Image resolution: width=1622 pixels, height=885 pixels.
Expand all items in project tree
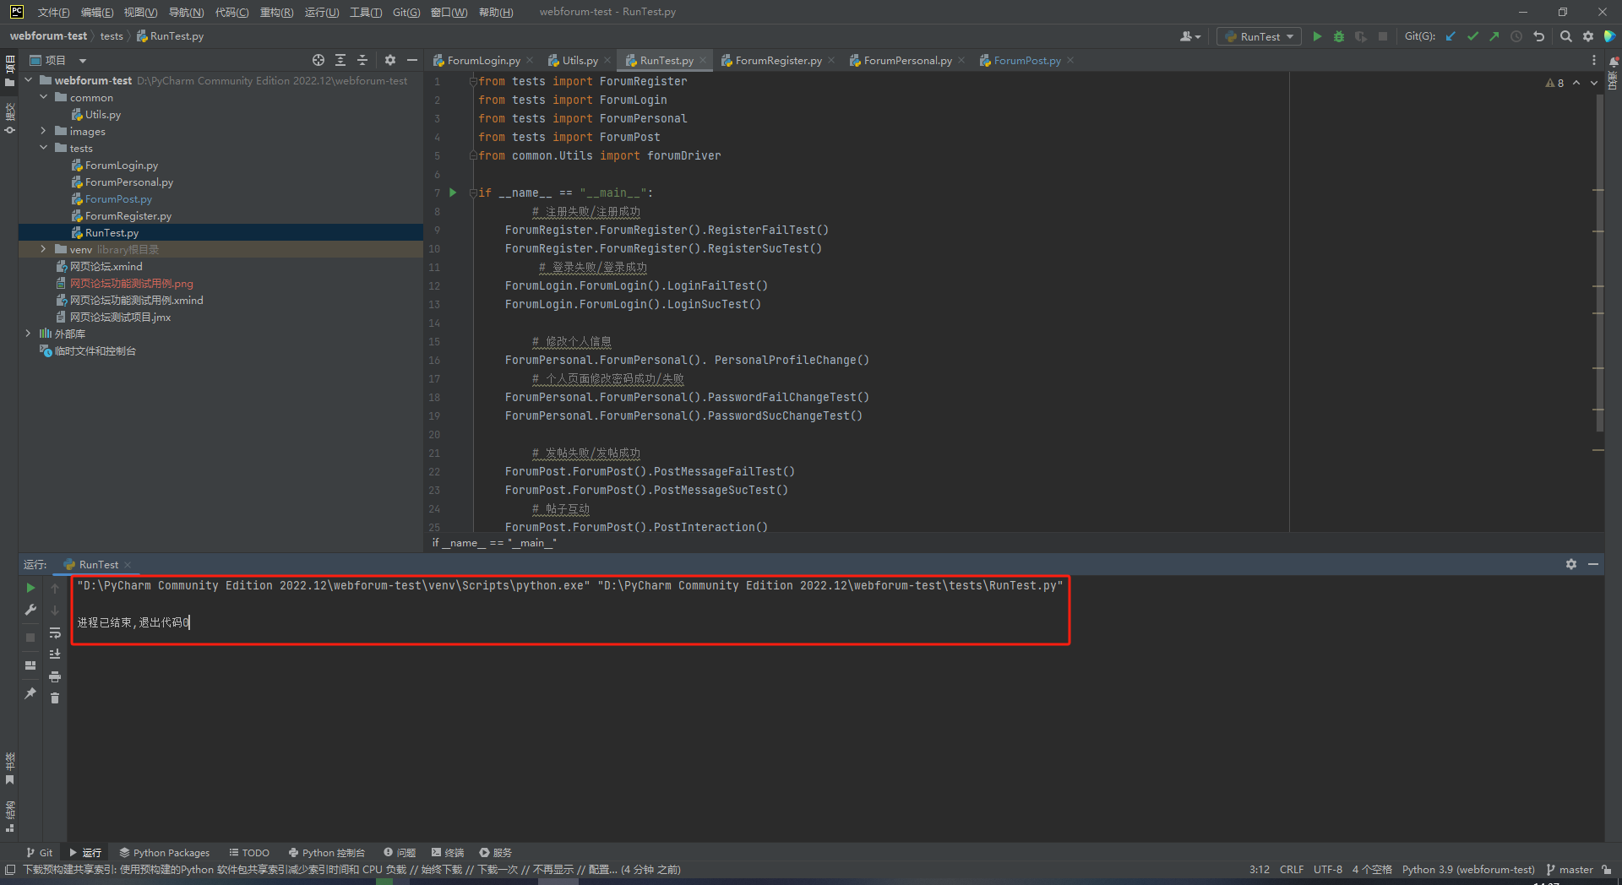(340, 60)
